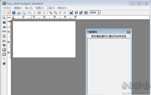Image resolution: width=151 pixels, height=95 pixels.
Task: Save the label with floppy icon
Action: pos(14,13)
